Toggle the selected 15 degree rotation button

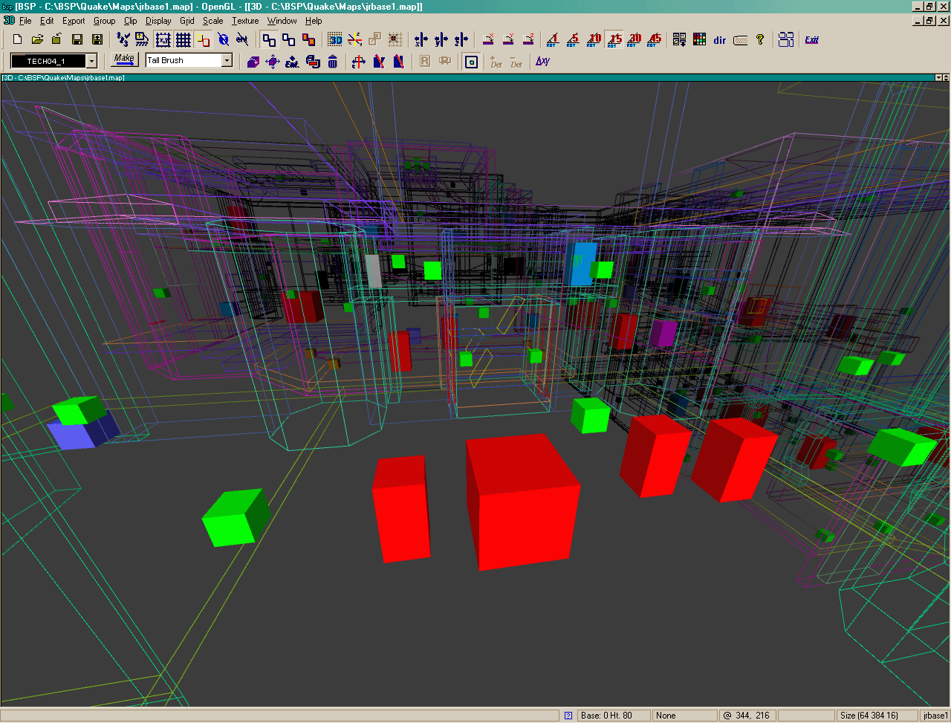click(614, 39)
